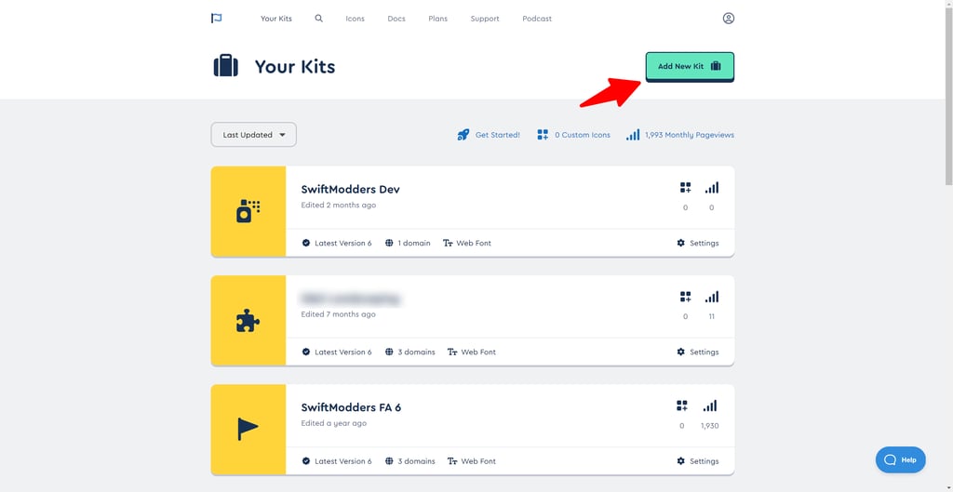Click Latest Version 6 in SwiftModders FA 6

(x=343, y=461)
